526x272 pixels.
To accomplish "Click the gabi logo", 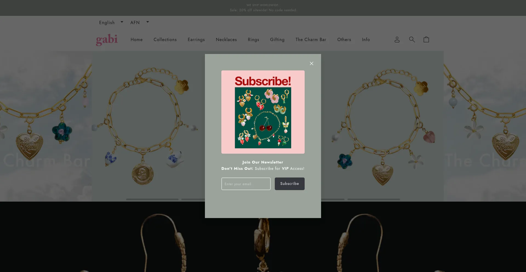I will [x=107, y=40].
